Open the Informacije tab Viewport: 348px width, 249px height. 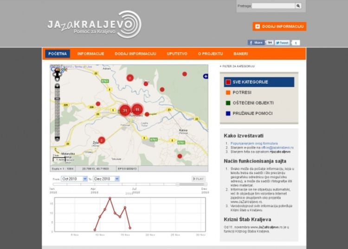(90, 54)
